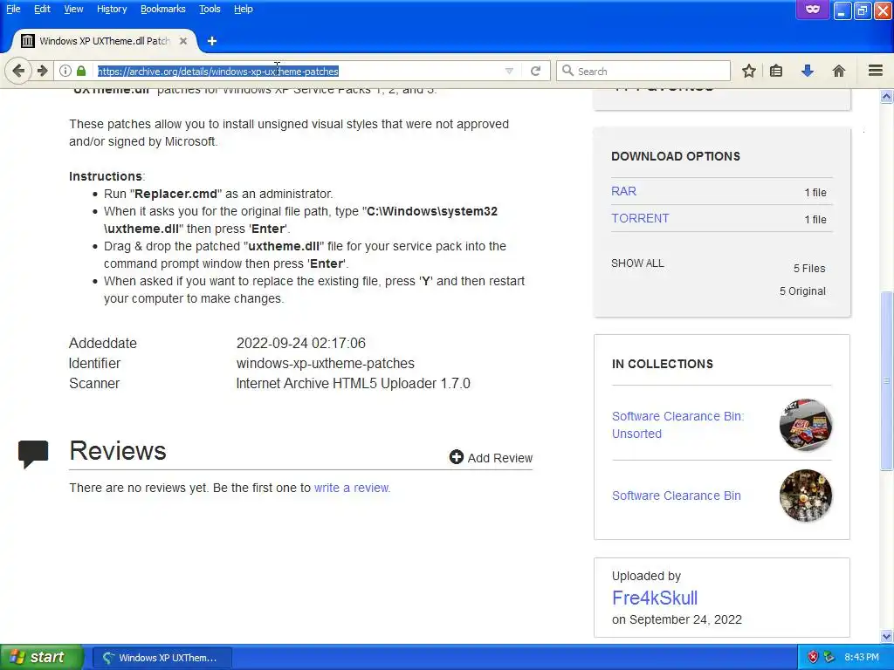Click the 5 Files count text
Image resolution: width=894 pixels, height=670 pixels.
[809, 269]
